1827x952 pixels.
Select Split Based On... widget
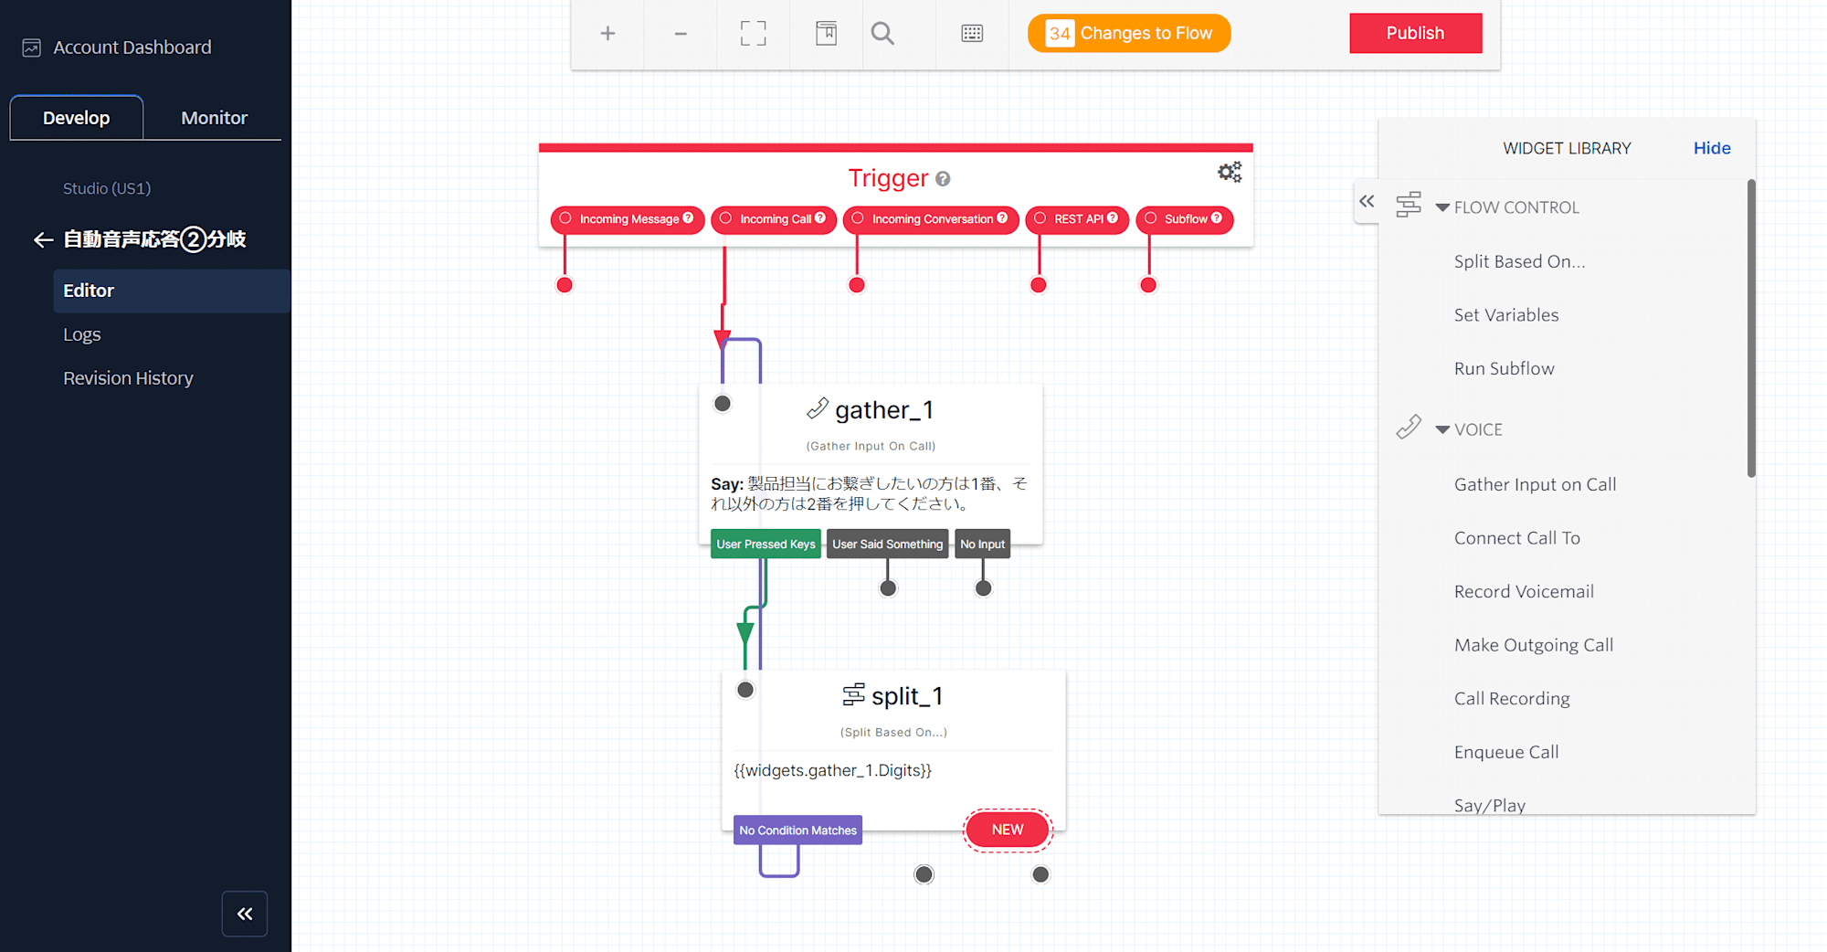pyautogui.click(x=1519, y=261)
